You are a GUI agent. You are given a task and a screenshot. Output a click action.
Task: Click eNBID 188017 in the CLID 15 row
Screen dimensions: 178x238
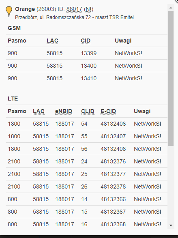(64, 212)
